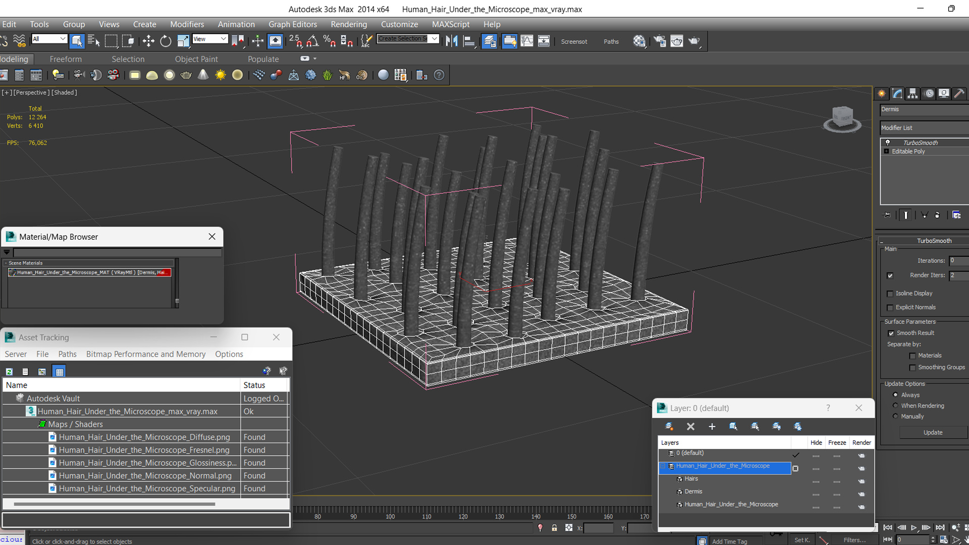Click the help question mark ribbon icon
Viewport: 969px width, 545px height.
tap(439, 75)
